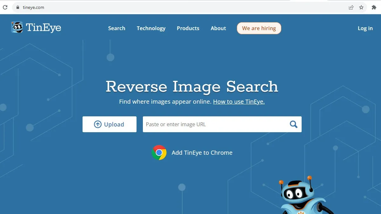381x214 pixels.
Task: Click the Chrome logo icon
Action: coord(159,152)
